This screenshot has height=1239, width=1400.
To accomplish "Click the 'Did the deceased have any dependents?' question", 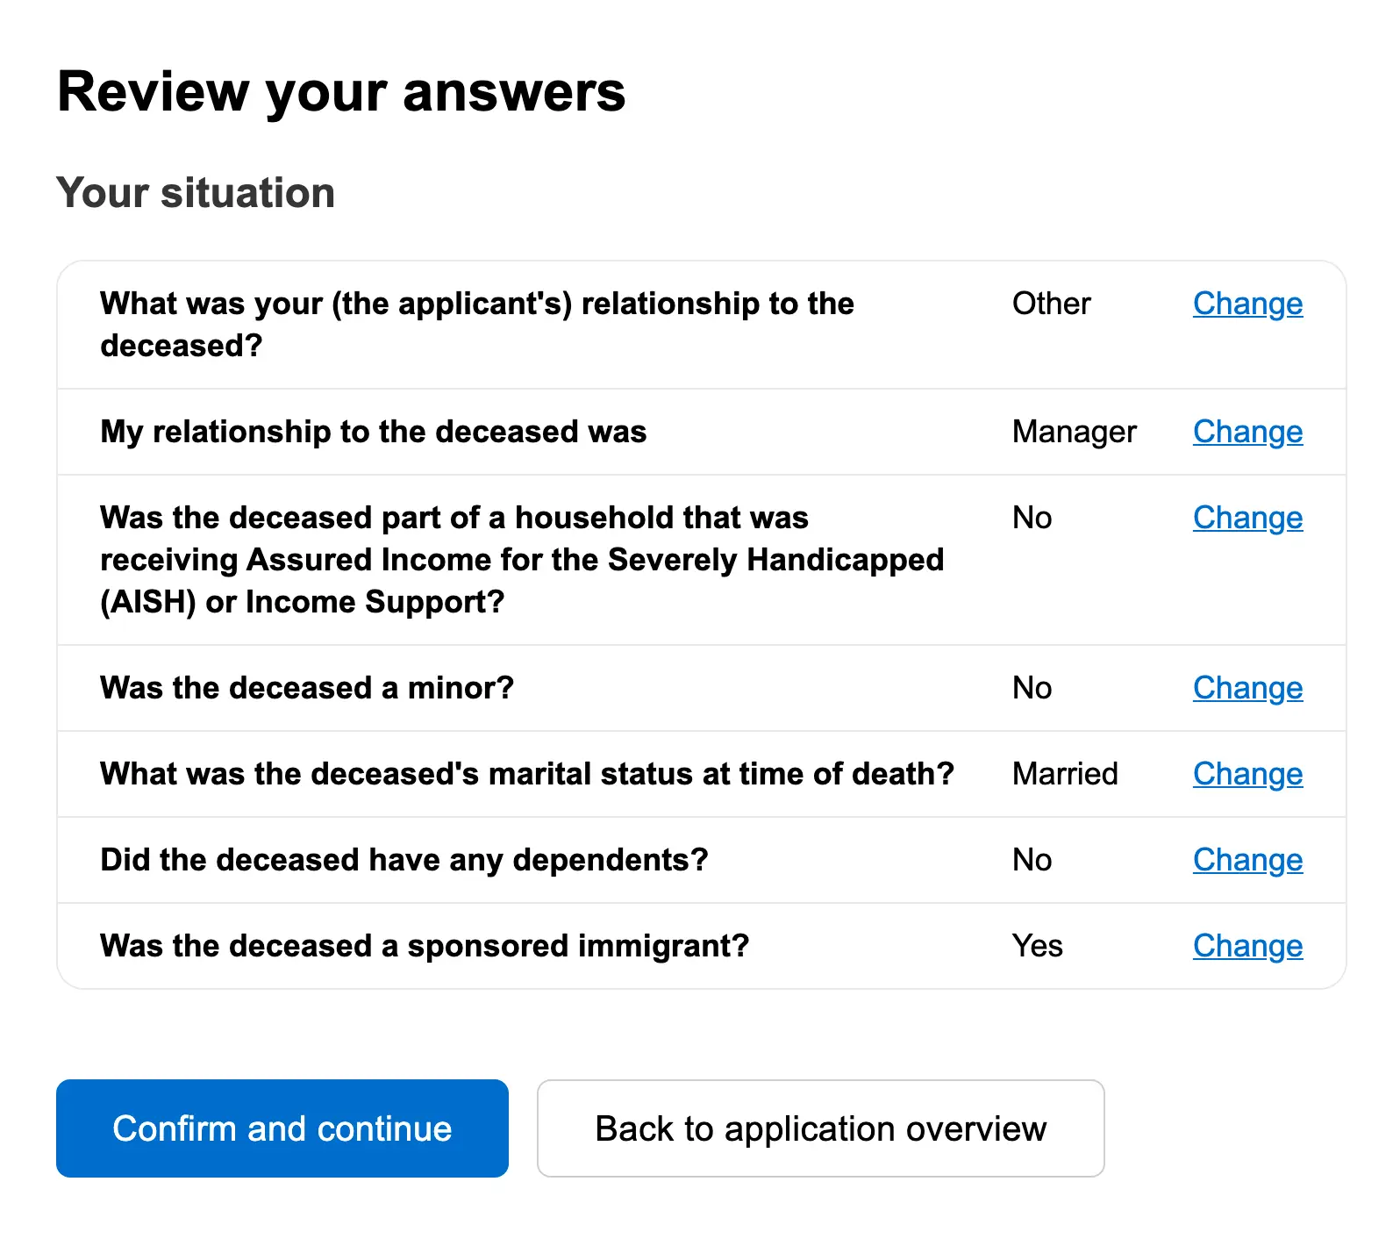I will pyautogui.click(x=404, y=860).
